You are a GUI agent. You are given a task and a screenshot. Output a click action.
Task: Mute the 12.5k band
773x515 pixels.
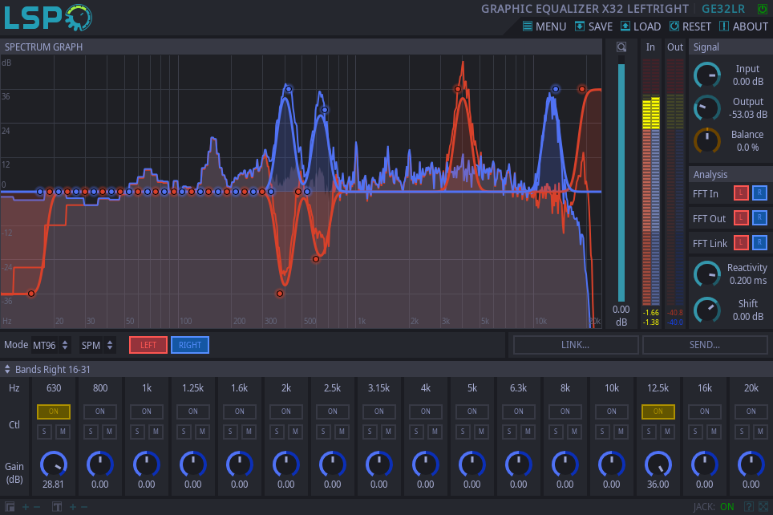tap(667, 432)
